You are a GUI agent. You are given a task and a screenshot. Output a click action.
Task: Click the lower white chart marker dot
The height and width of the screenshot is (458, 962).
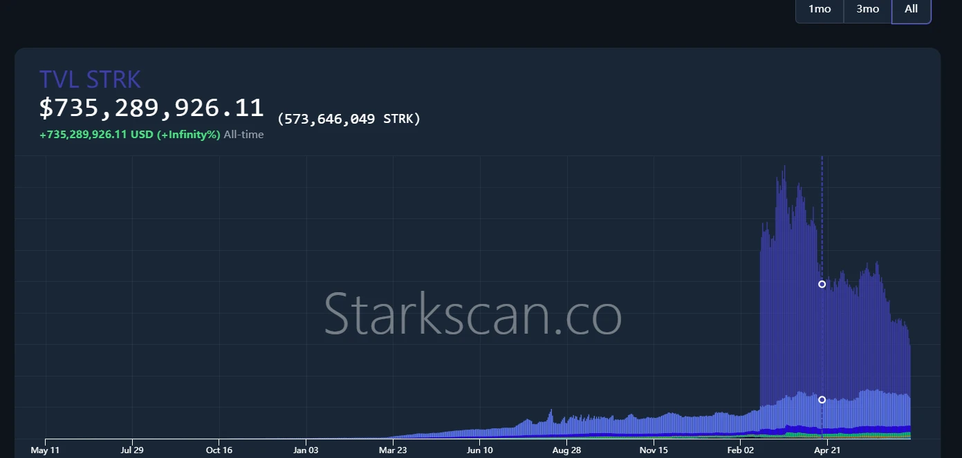(x=822, y=399)
